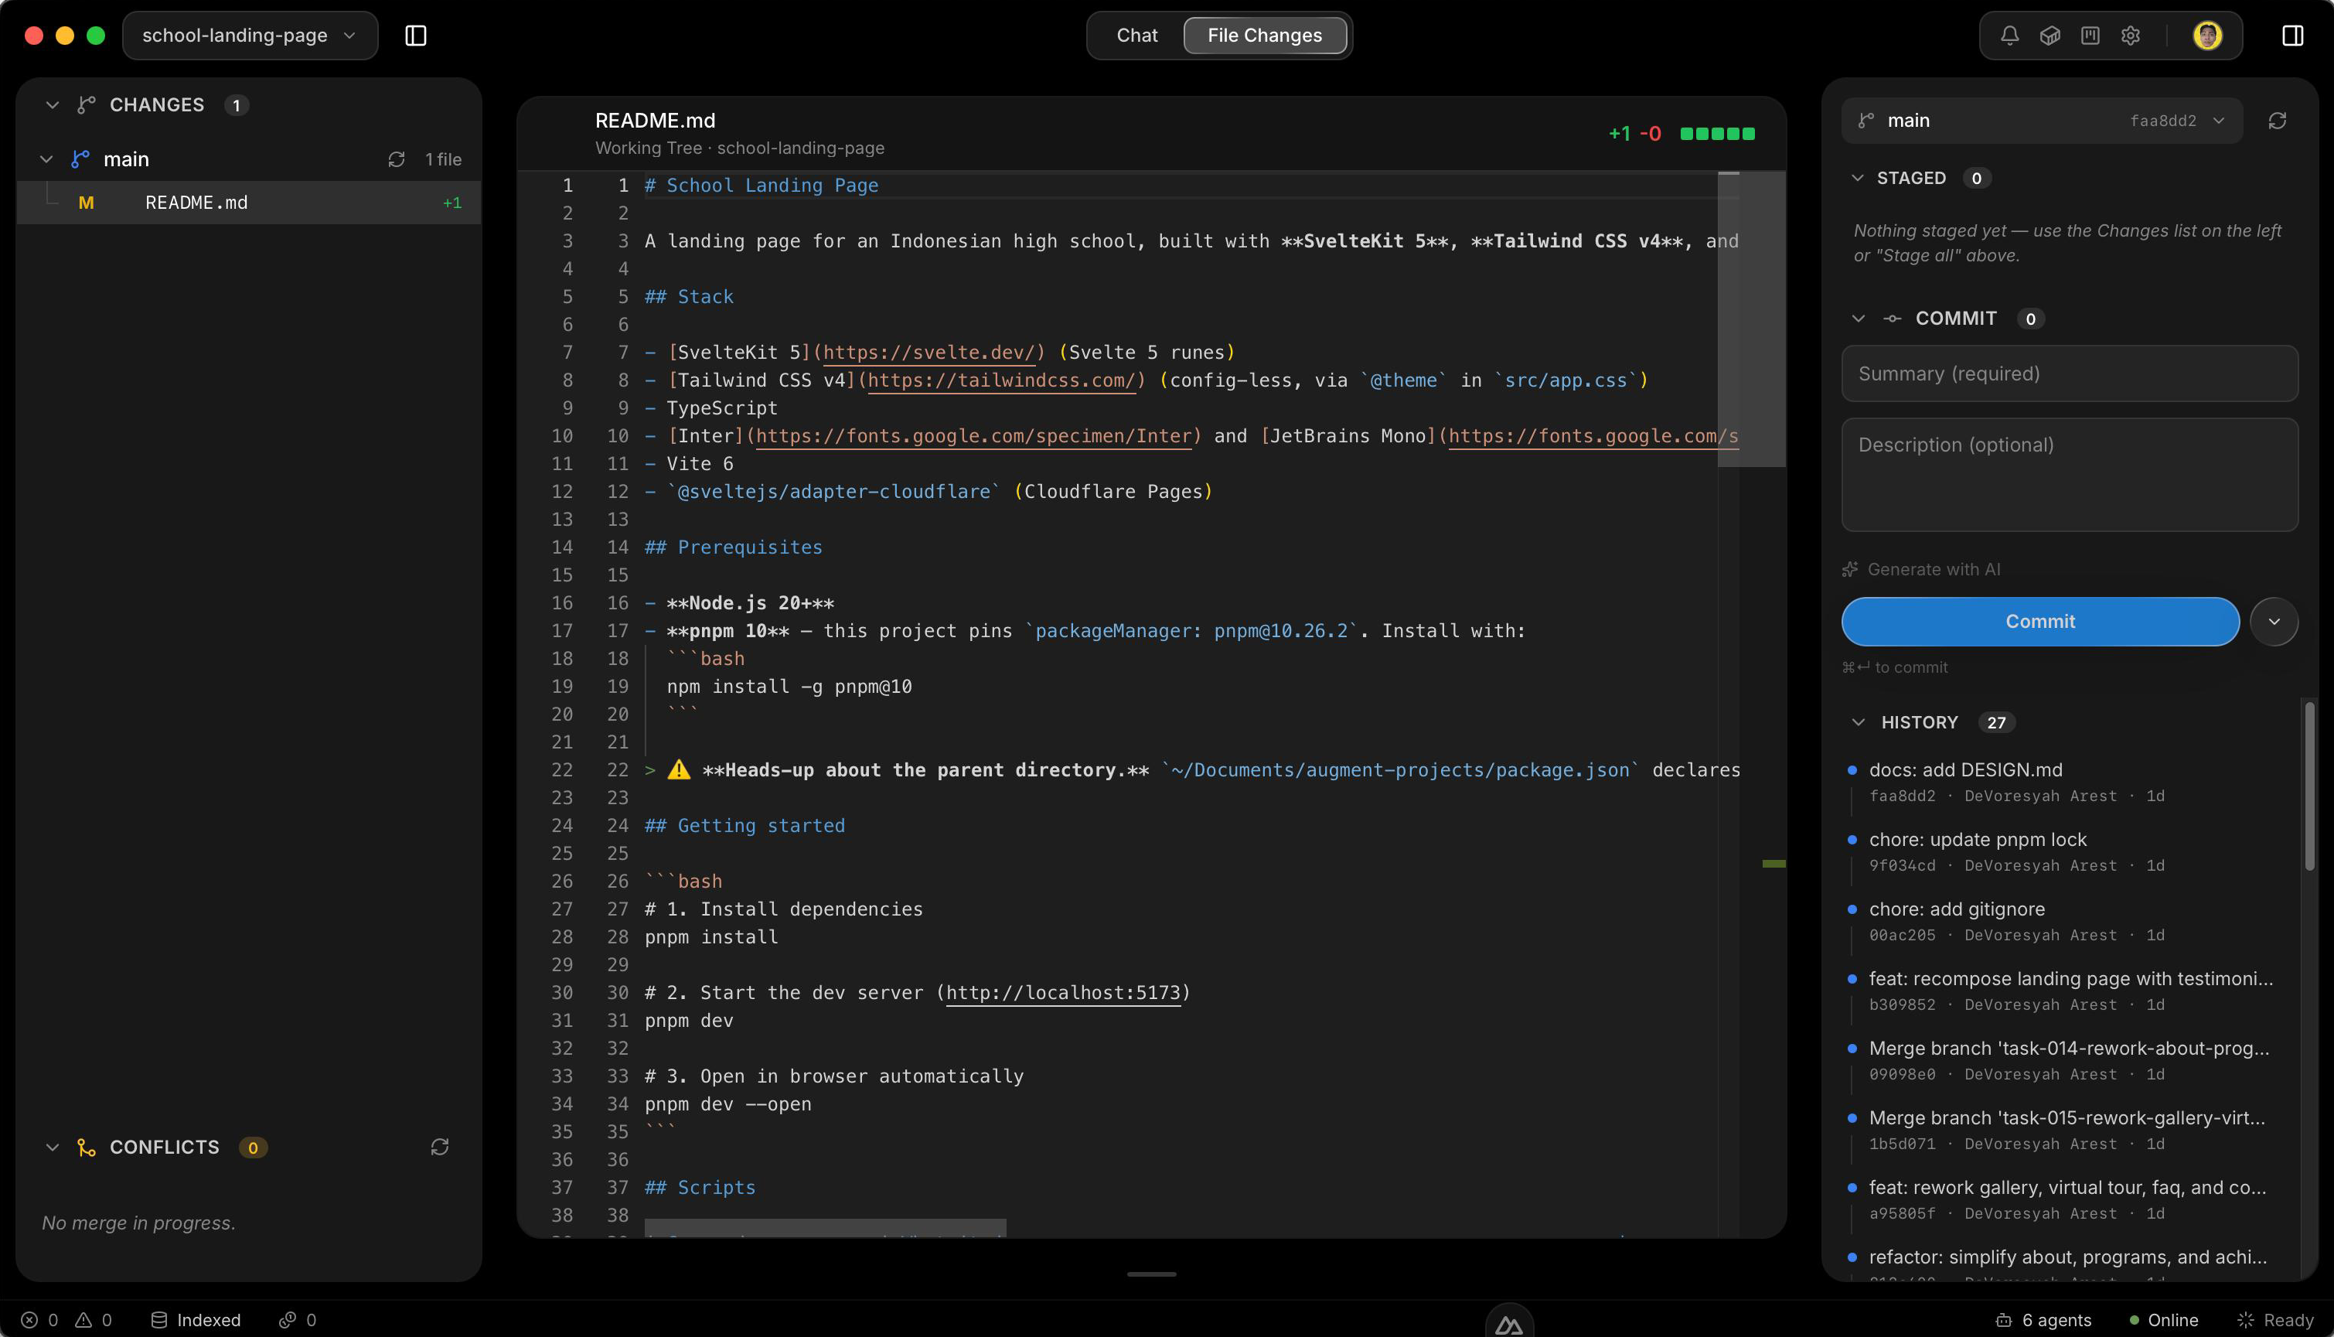Toggle the right sidebar panel icon
Image resolution: width=2334 pixels, height=1337 pixels.
[2291, 36]
